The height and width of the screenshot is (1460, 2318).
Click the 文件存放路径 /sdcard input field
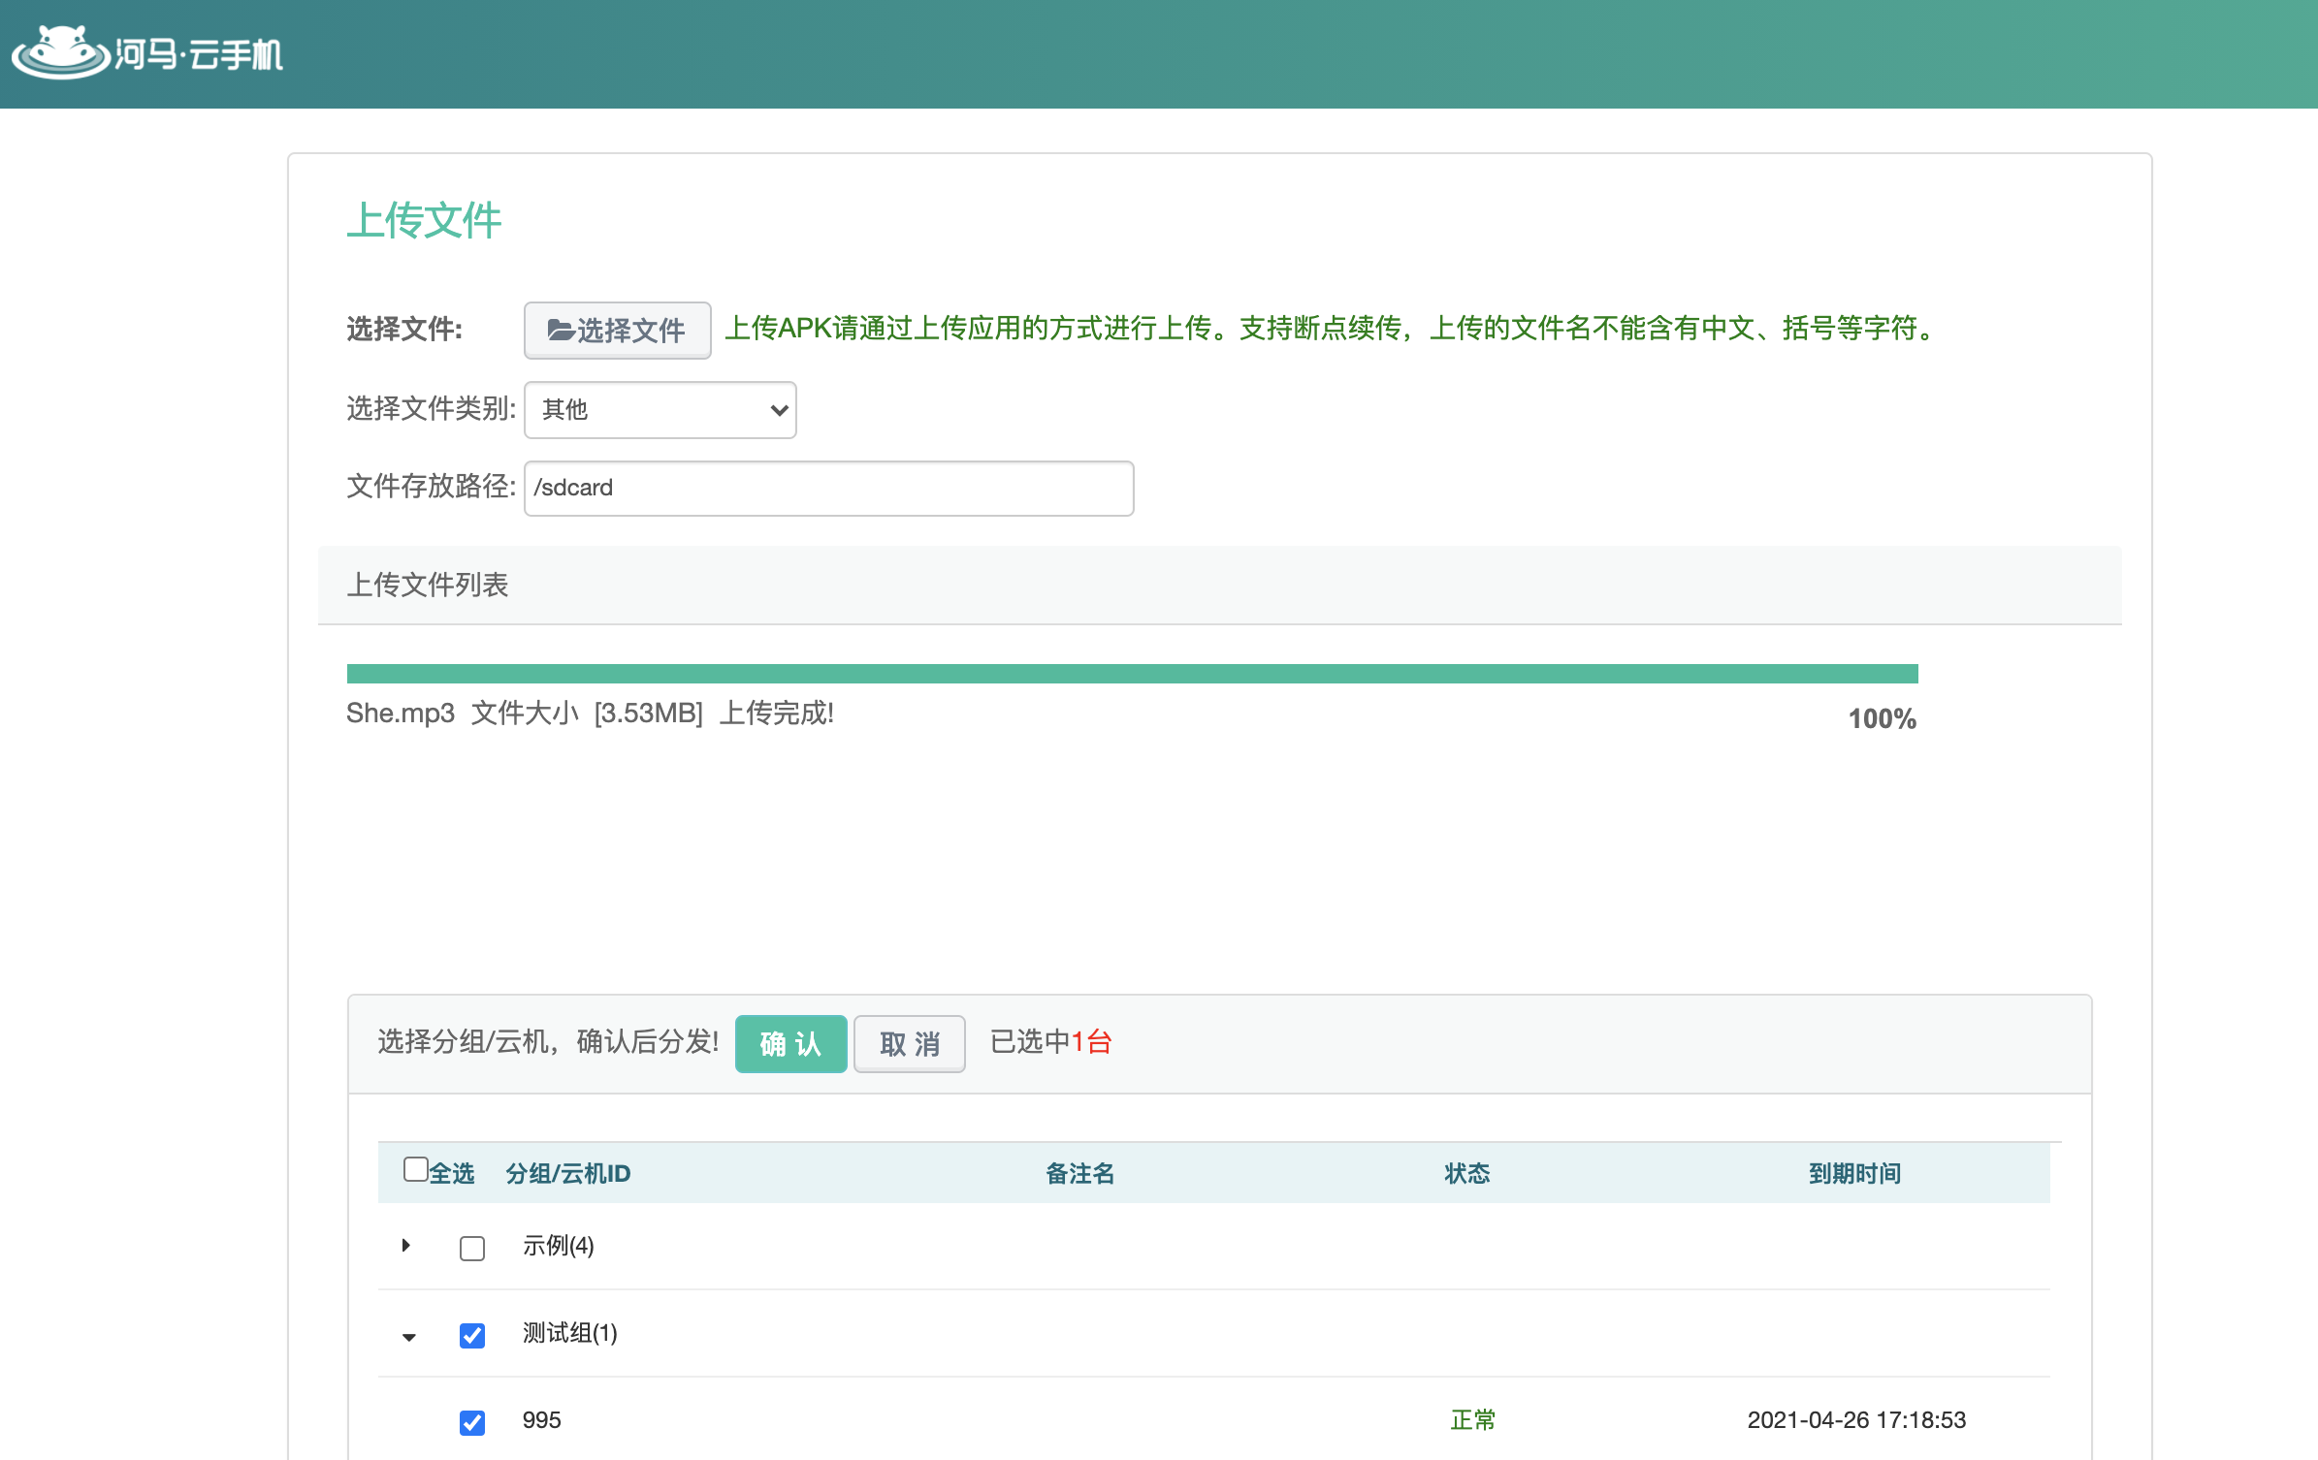coord(828,488)
